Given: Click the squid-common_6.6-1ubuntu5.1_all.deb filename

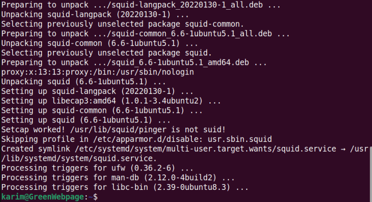Looking at the screenshot, I should click(x=191, y=34).
